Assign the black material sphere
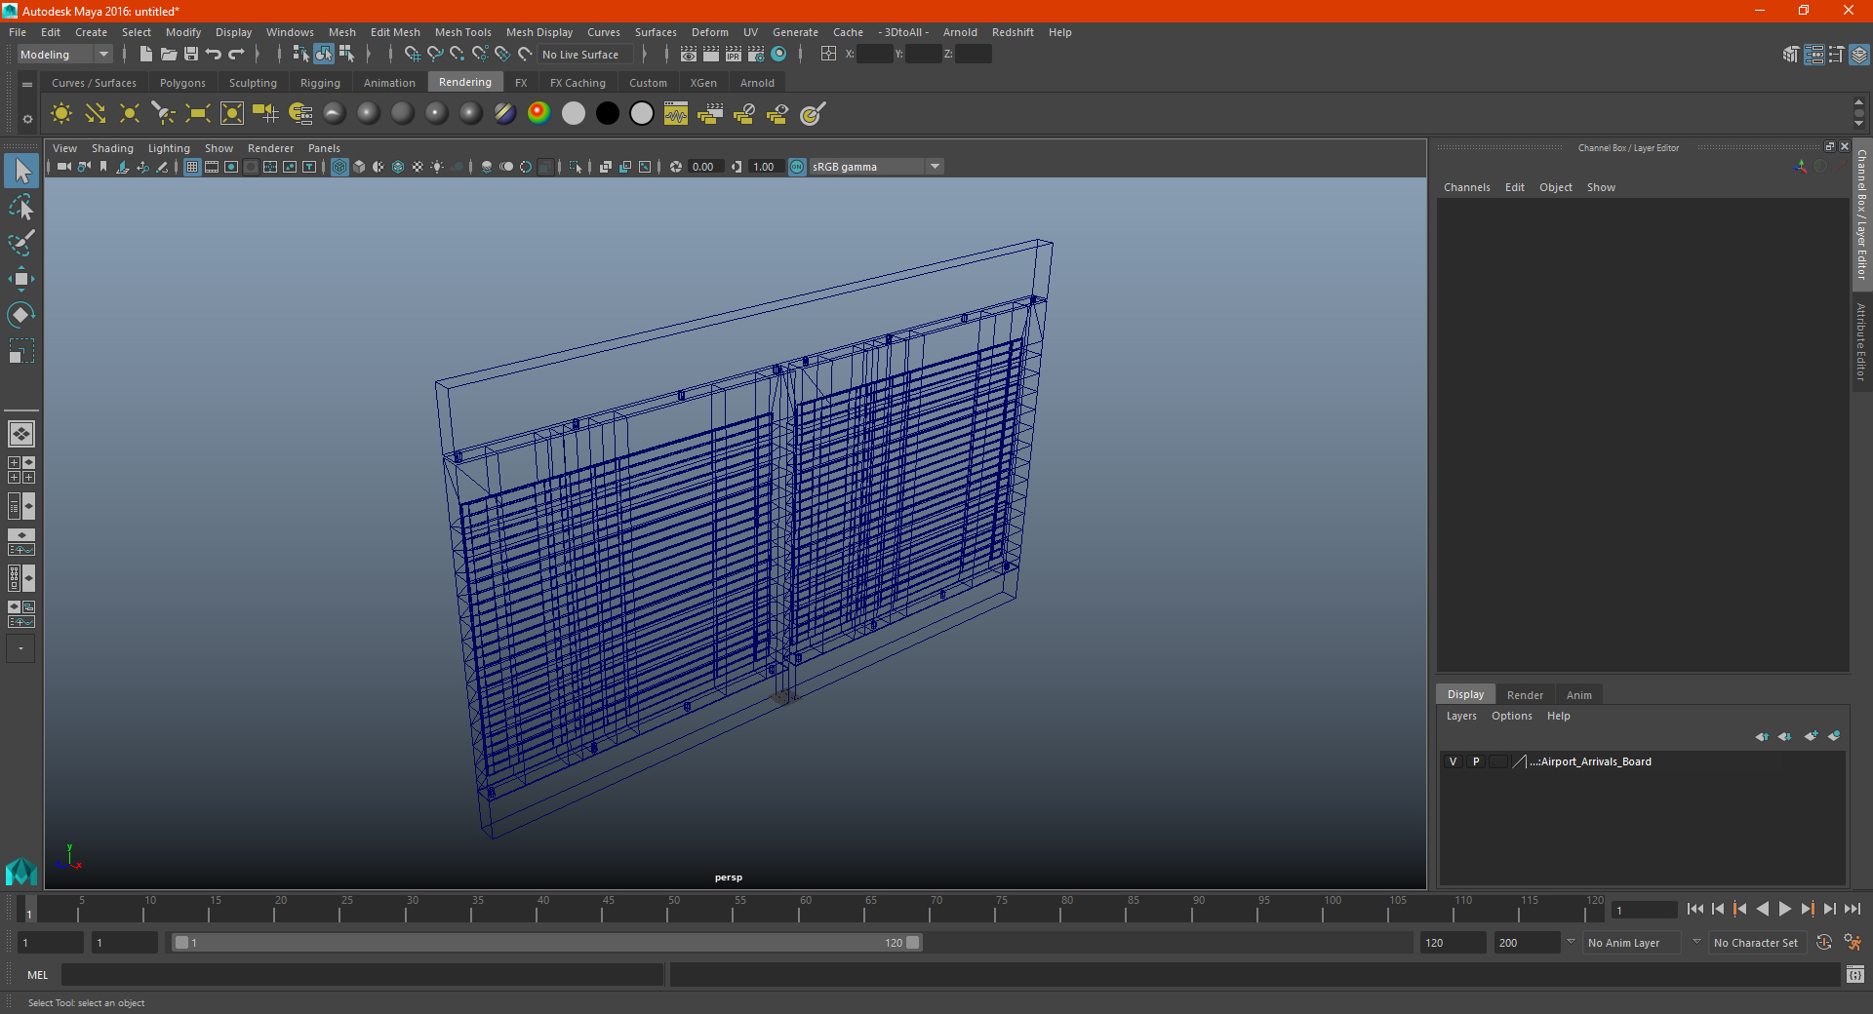 pos(607,113)
